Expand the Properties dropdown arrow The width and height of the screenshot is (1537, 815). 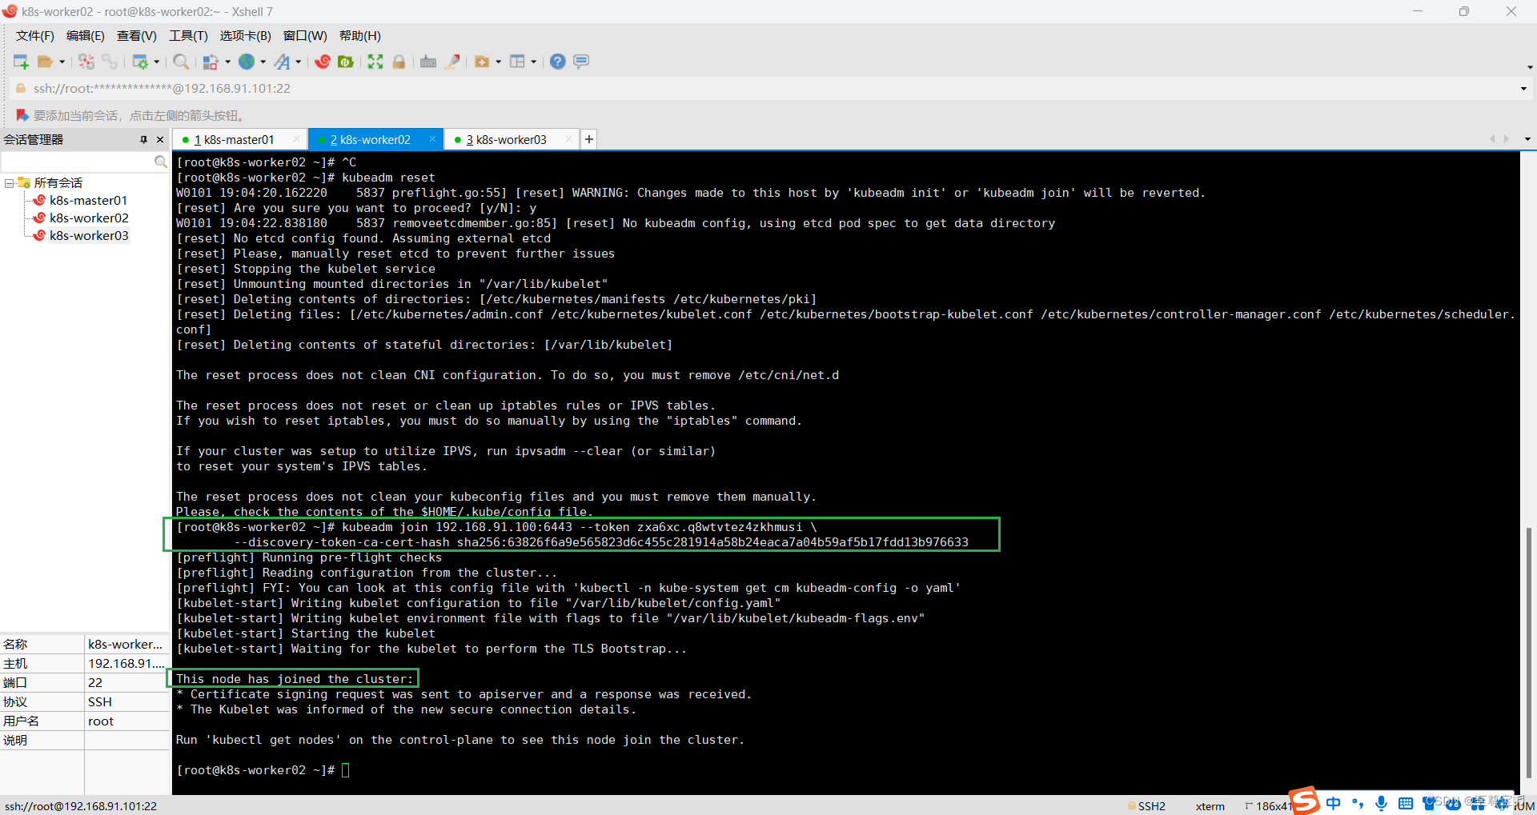(156, 62)
